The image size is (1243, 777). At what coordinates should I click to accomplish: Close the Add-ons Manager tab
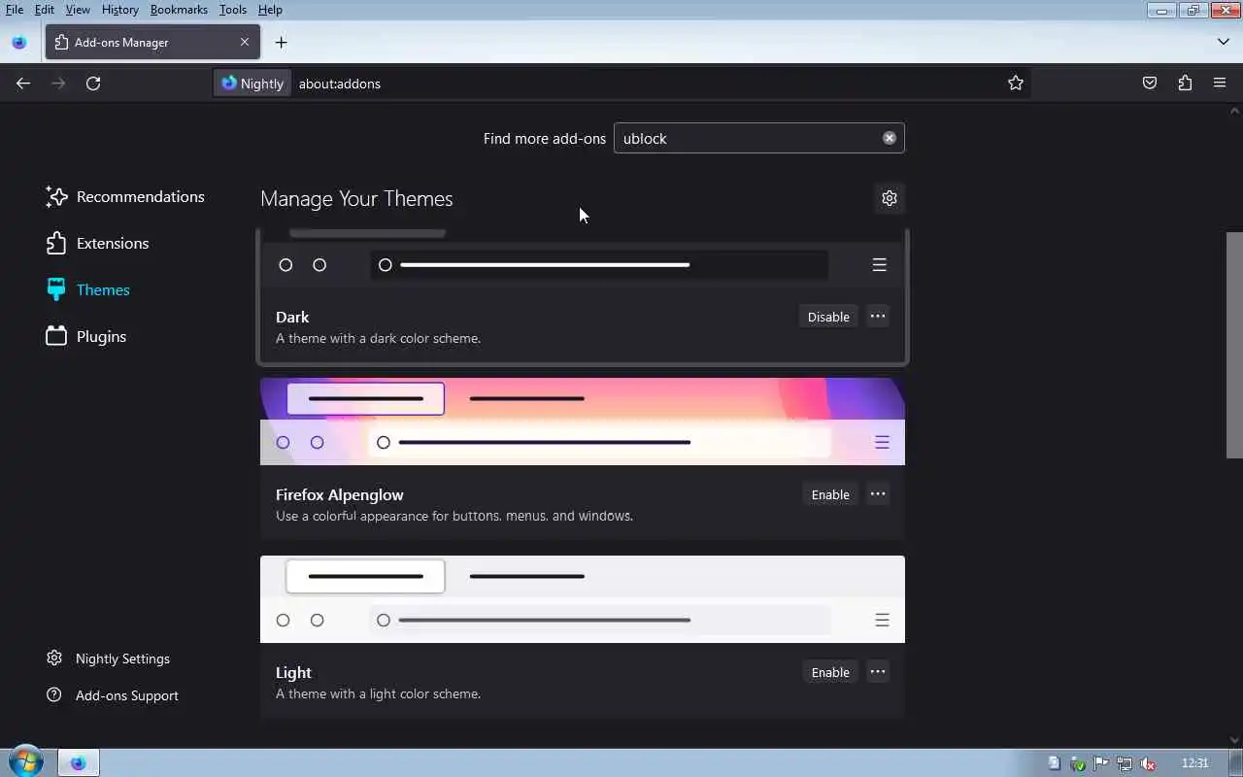pos(245,42)
